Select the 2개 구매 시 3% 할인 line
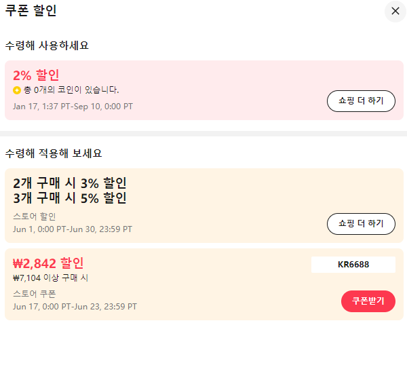Viewport: 407px width, 378px height. click(70, 183)
